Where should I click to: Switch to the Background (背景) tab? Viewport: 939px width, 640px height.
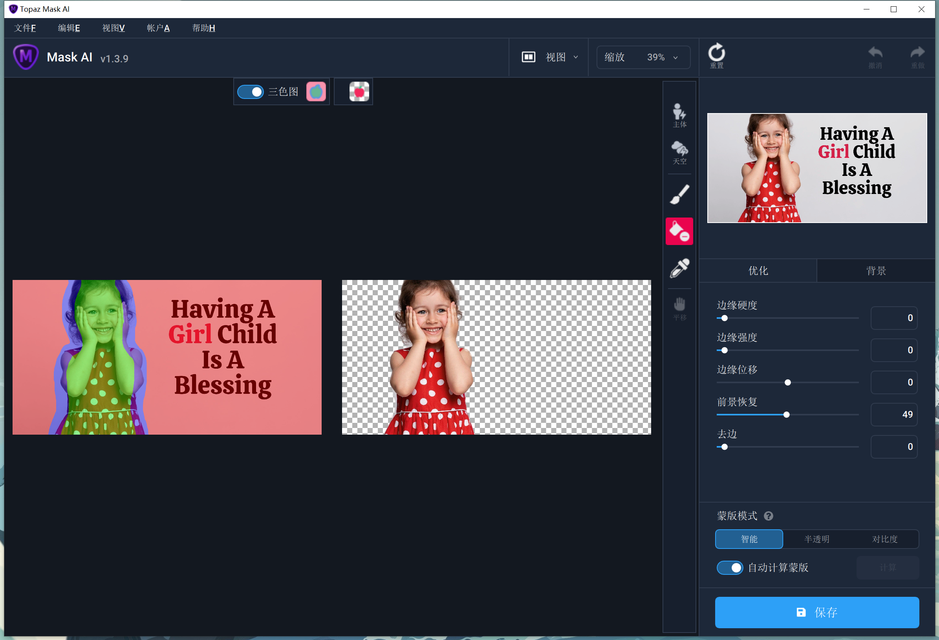click(x=875, y=271)
